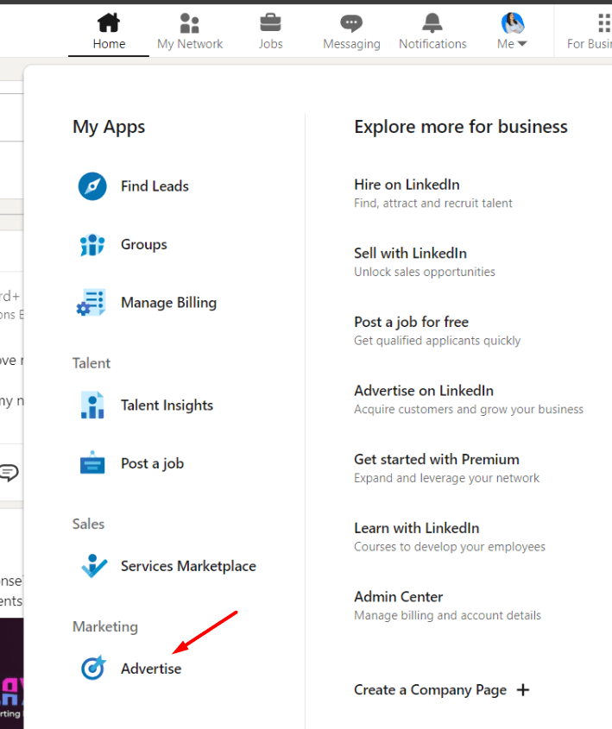Select the Notifications nav label
The height and width of the screenshot is (729, 612).
(432, 44)
